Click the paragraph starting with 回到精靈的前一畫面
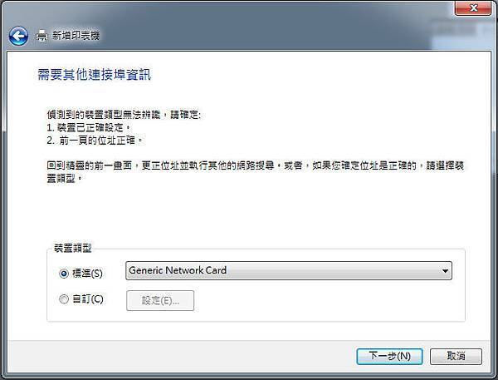The height and width of the screenshot is (380, 498). pyautogui.click(x=256, y=172)
